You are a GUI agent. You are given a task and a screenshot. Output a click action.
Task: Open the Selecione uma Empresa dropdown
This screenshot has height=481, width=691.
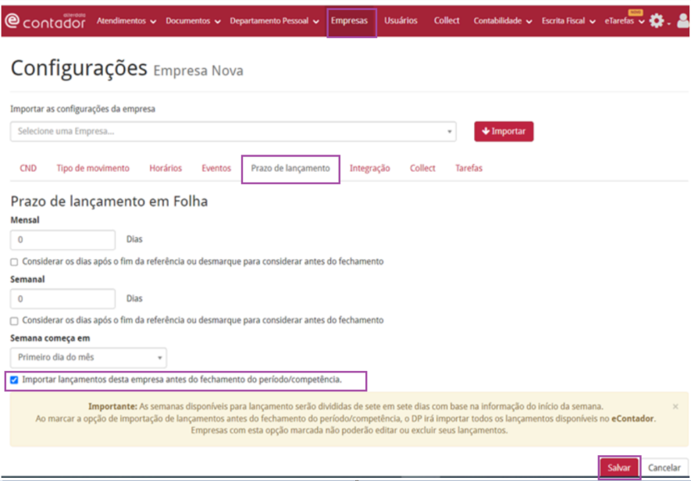click(233, 131)
